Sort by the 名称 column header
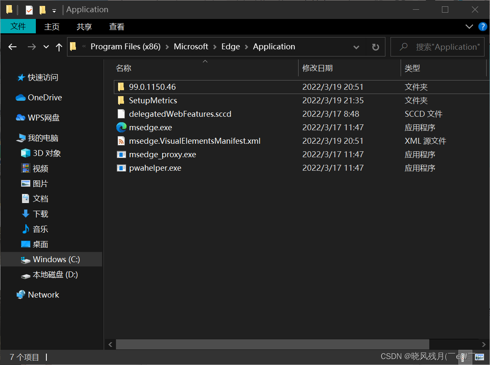Screen dimensions: 490x365 124,68
